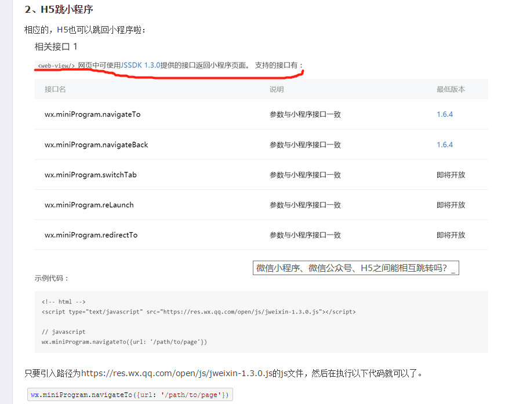The image size is (512, 404).
Task: Select the wx.miniProgram.redirectTo table cell
Action: click(91, 235)
